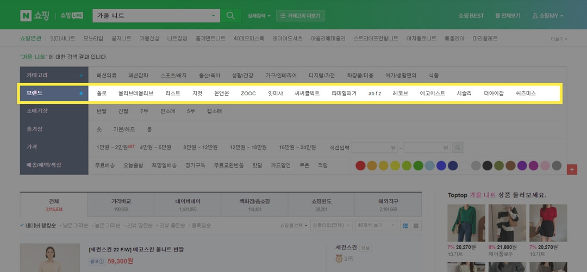Pick the 1만원 ~ 2만원 price range
This screenshot has width=587, height=272.
click(x=112, y=147)
